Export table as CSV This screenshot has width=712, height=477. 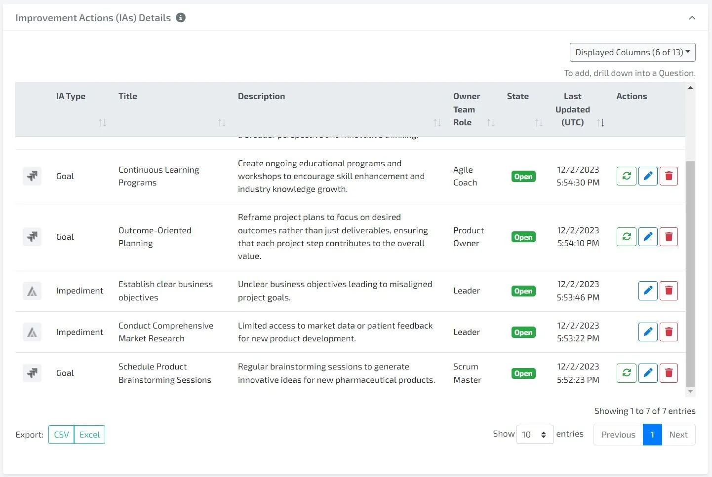[61, 435]
